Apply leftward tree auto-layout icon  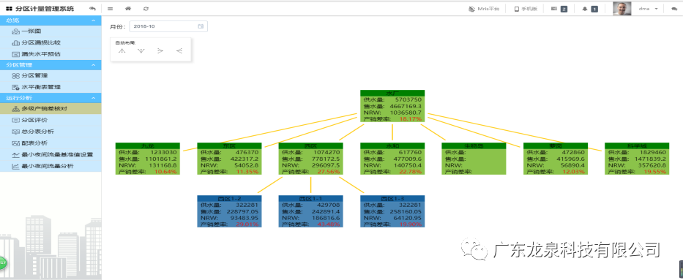click(179, 51)
